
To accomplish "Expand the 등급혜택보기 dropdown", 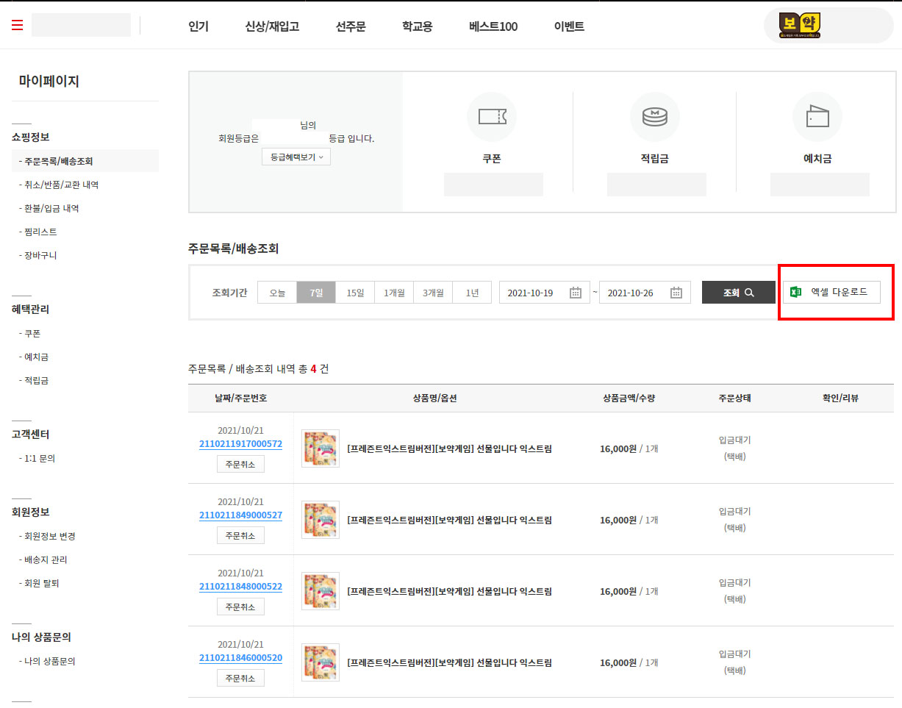I will [296, 157].
